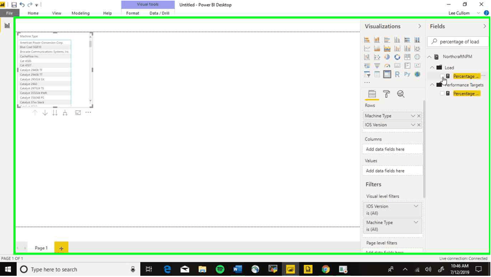The height and width of the screenshot is (277, 491).
Task: Select the Page 1 tab
Action: click(41, 248)
